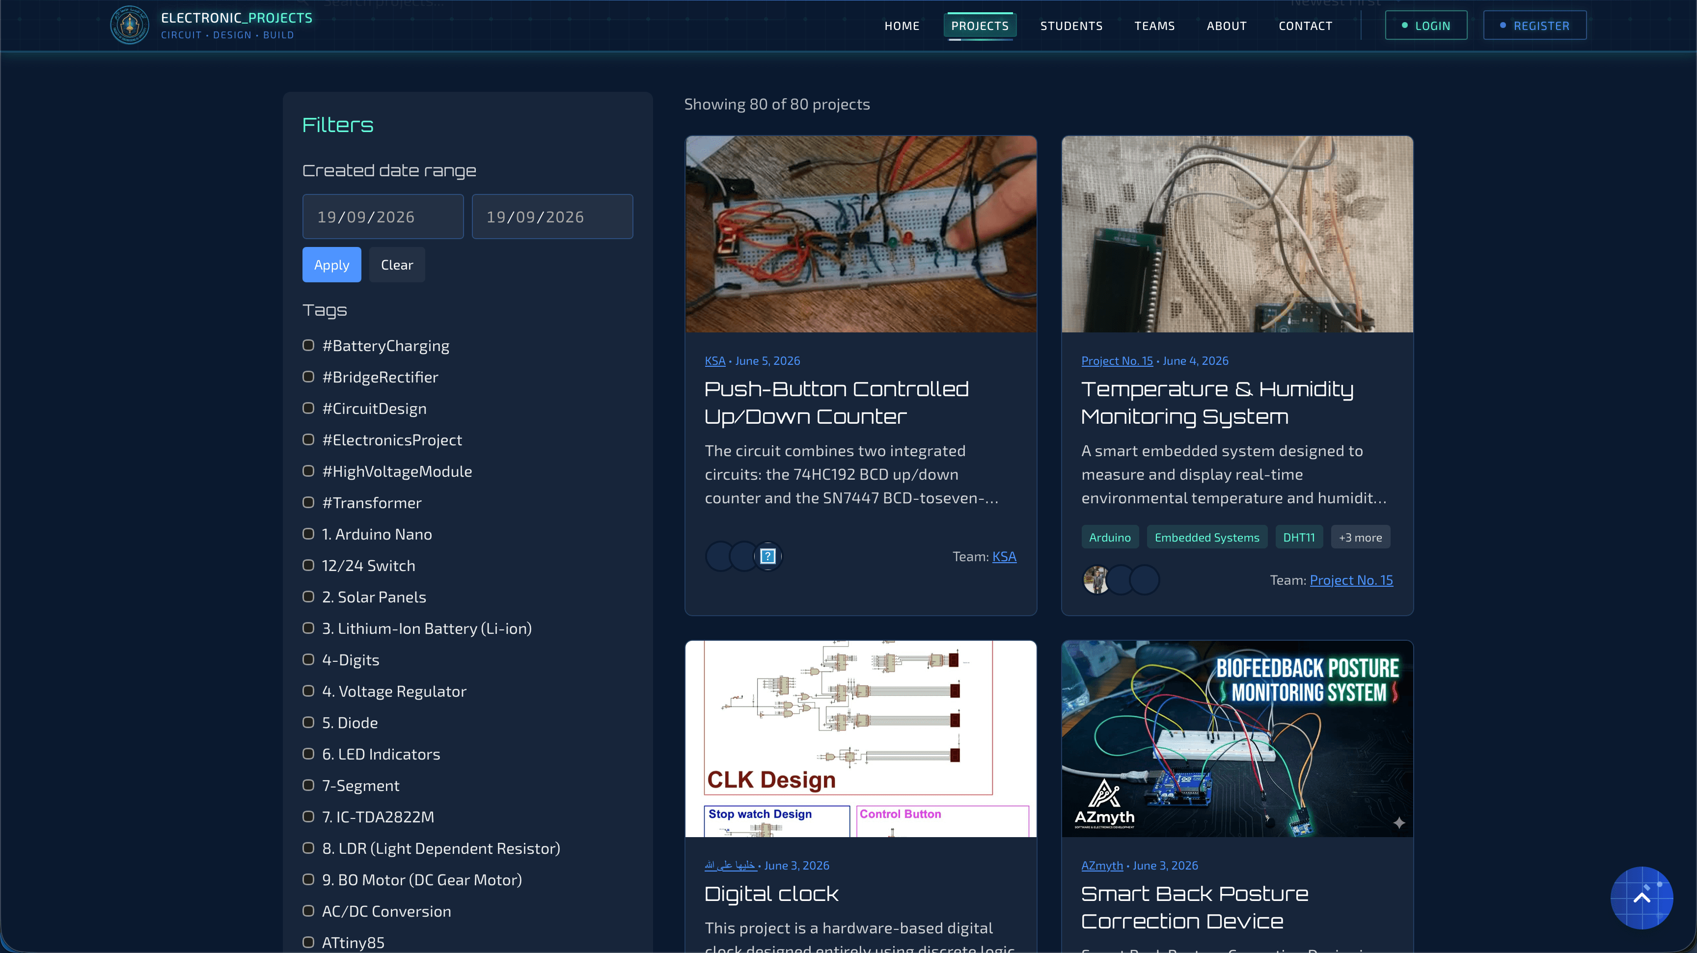Check the 1. Arduino Nano tag
Screen dimensions: 1697x953
308,534
